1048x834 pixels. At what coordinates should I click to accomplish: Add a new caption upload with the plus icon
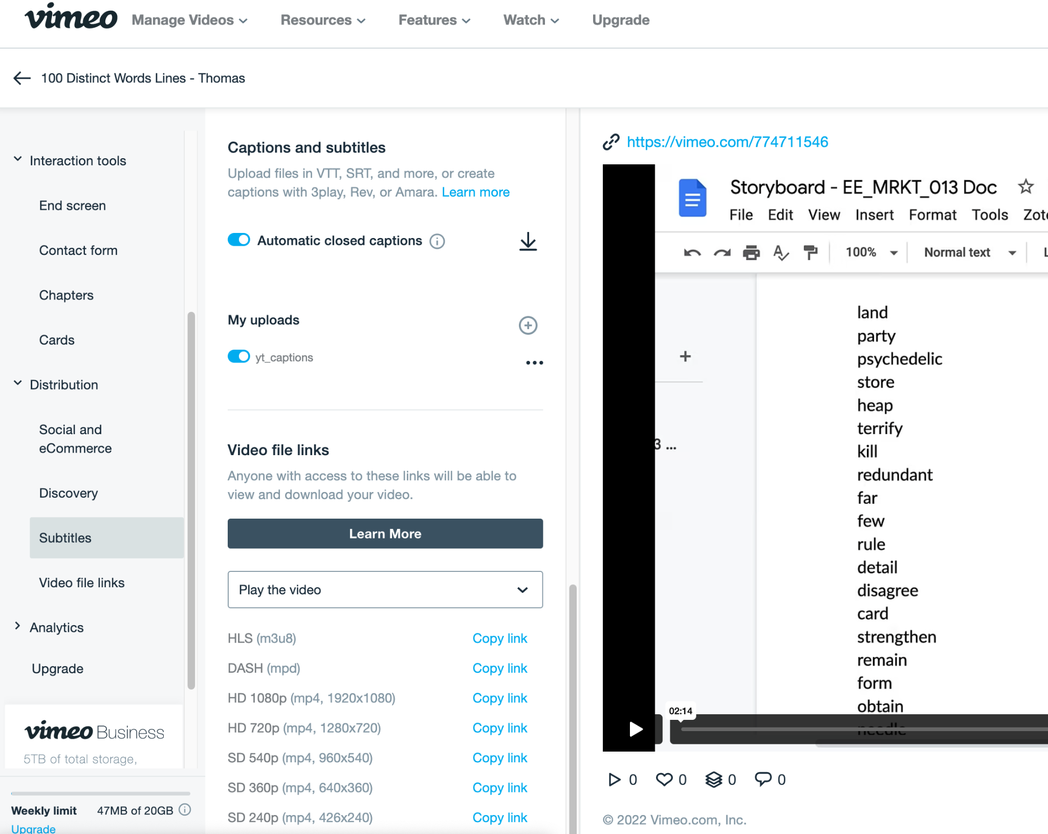tap(528, 325)
